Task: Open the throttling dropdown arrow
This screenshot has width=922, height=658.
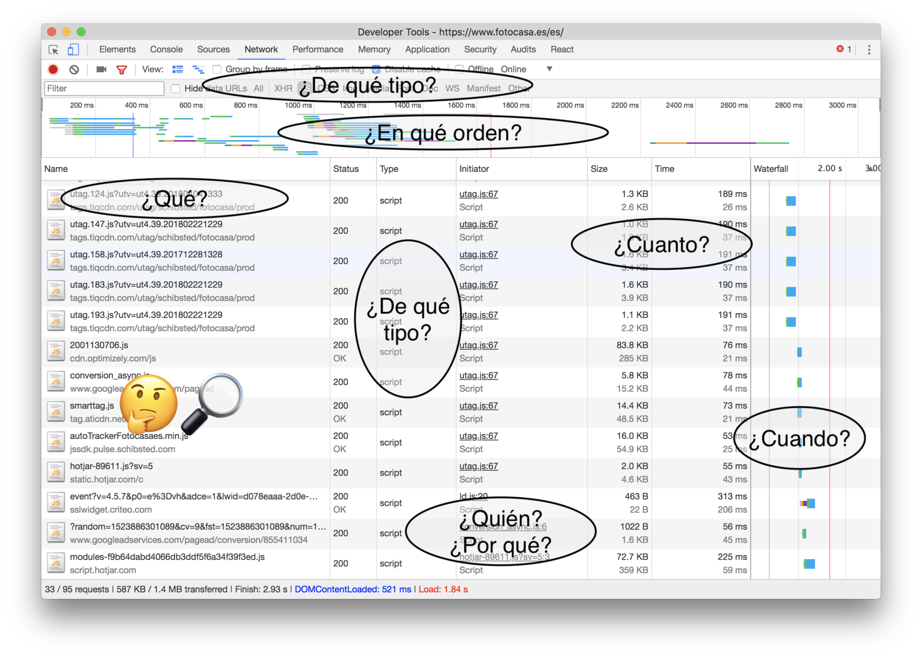Action: [549, 69]
